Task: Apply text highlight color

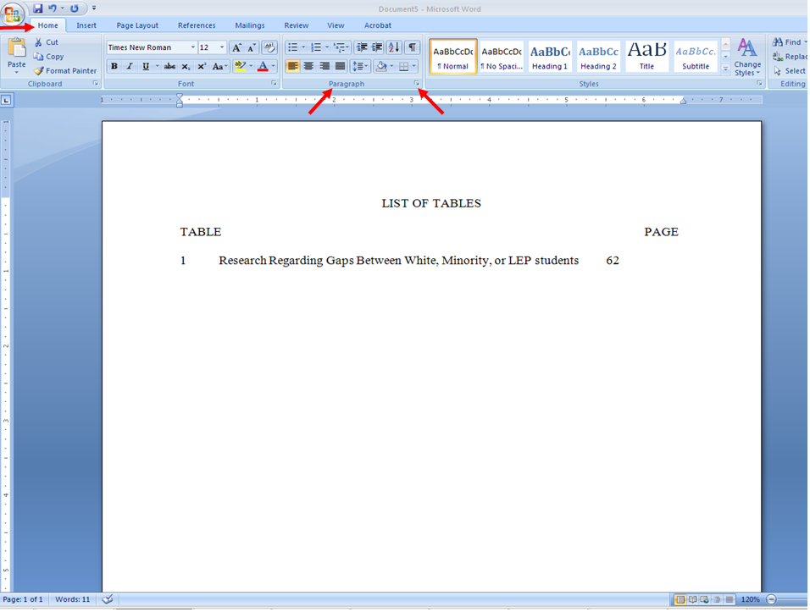Action: (x=240, y=65)
